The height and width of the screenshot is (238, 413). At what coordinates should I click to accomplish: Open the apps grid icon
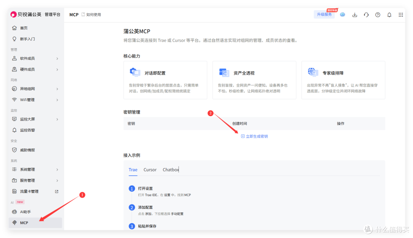(401, 15)
